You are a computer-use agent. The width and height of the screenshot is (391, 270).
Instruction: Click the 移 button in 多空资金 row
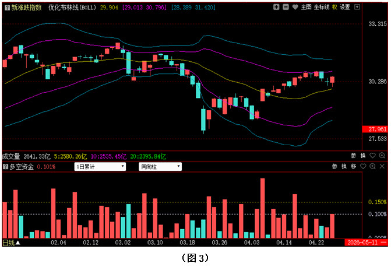point(353,167)
